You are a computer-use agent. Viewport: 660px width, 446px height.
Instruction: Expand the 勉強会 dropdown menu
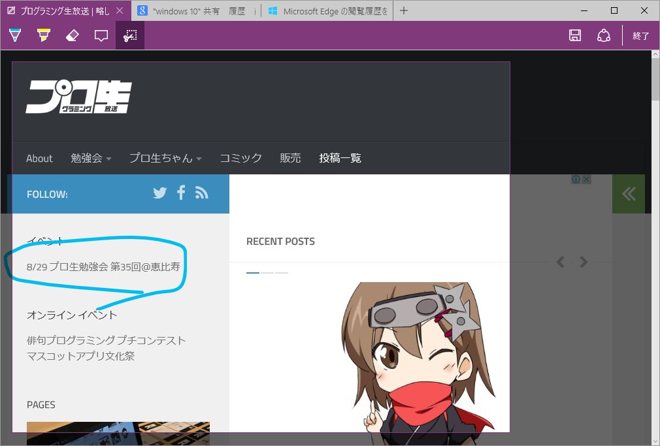point(91,158)
